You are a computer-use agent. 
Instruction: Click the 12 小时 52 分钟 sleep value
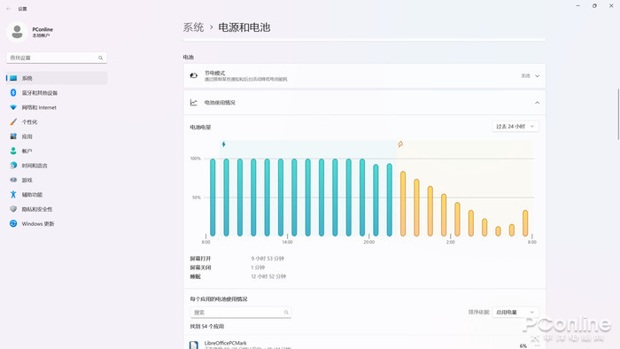[x=268, y=276]
